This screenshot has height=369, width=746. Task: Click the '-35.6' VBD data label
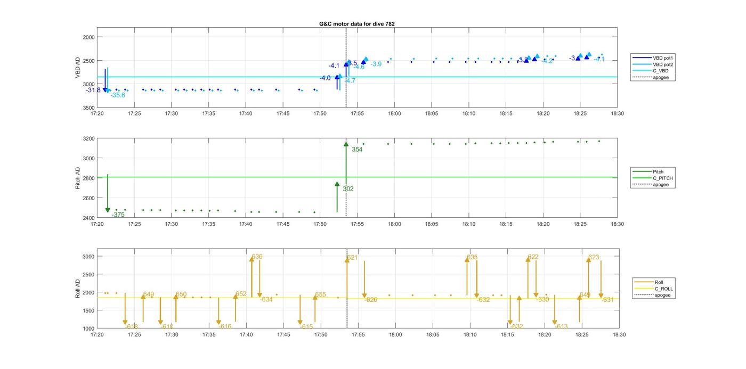click(x=118, y=95)
